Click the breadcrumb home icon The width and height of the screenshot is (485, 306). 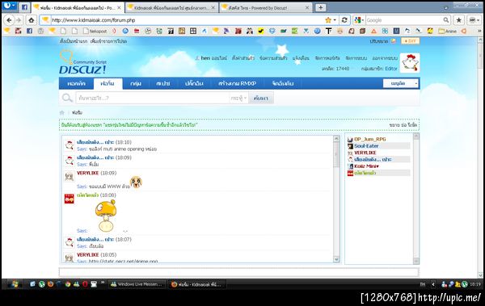point(62,112)
